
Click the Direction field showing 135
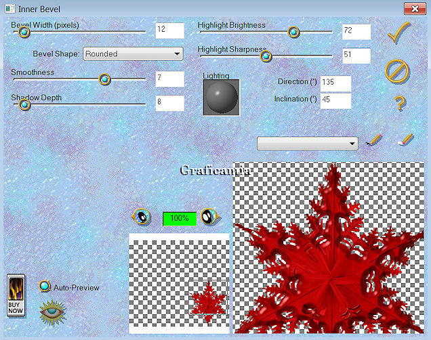tap(335, 83)
